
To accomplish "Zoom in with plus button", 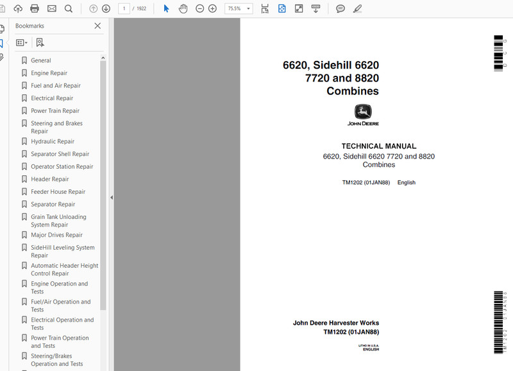I will (213, 8).
